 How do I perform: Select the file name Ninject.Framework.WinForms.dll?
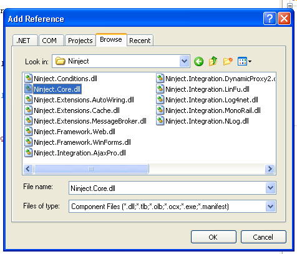(82, 142)
